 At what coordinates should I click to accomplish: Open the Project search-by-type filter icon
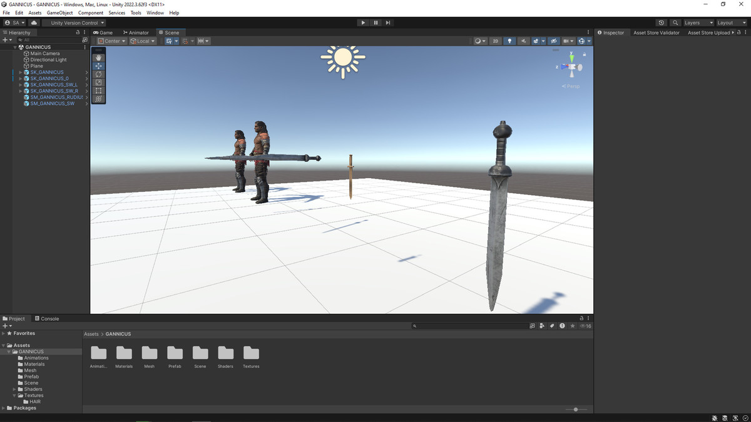click(x=543, y=326)
